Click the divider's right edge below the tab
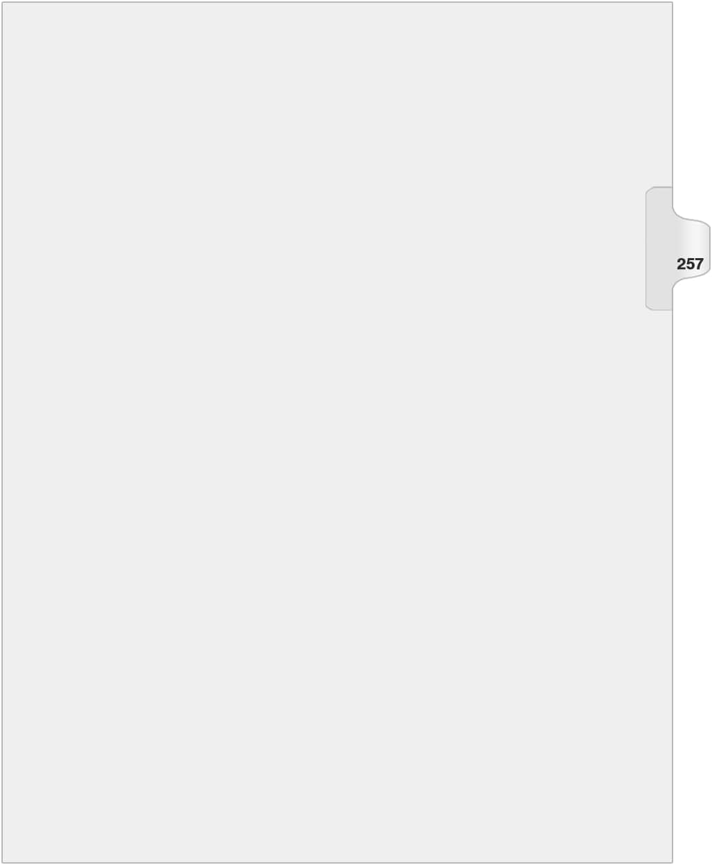712x865 pixels. point(672,586)
